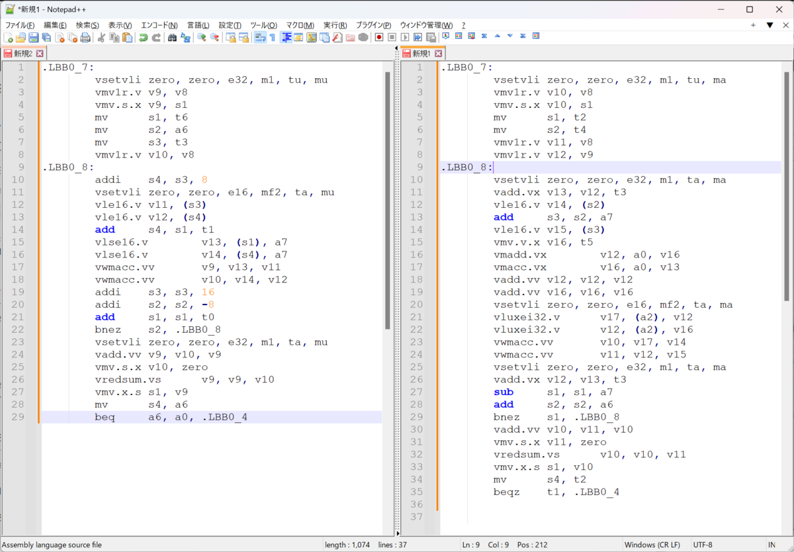Save all open files
This screenshot has width=794, height=552.
45,37
